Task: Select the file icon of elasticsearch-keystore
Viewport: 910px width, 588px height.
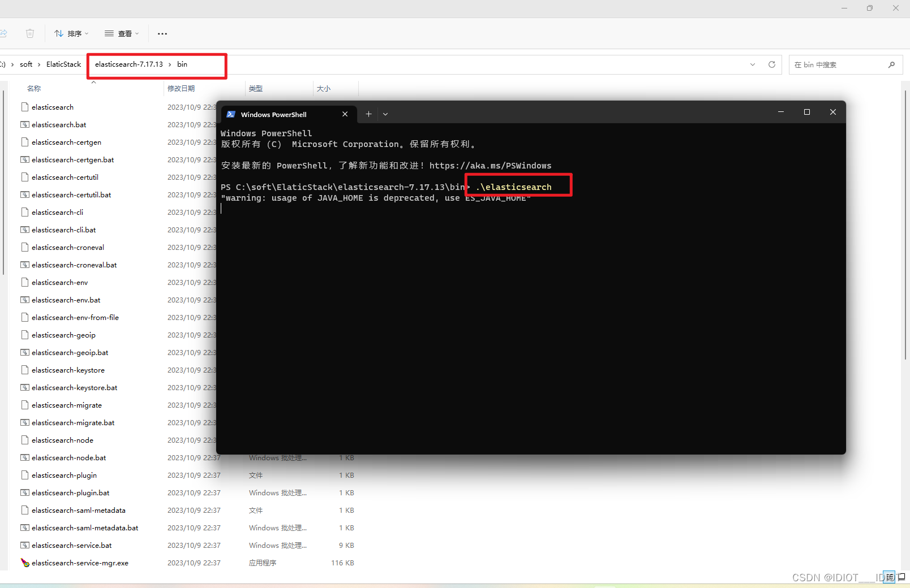Action: [x=25, y=370]
